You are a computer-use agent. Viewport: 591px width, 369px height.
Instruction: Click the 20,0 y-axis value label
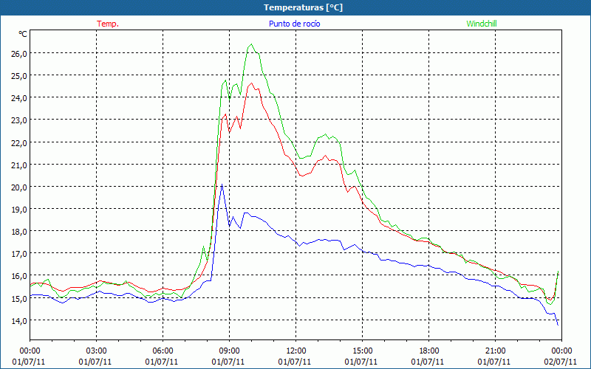pyautogui.click(x=18, y=187)
